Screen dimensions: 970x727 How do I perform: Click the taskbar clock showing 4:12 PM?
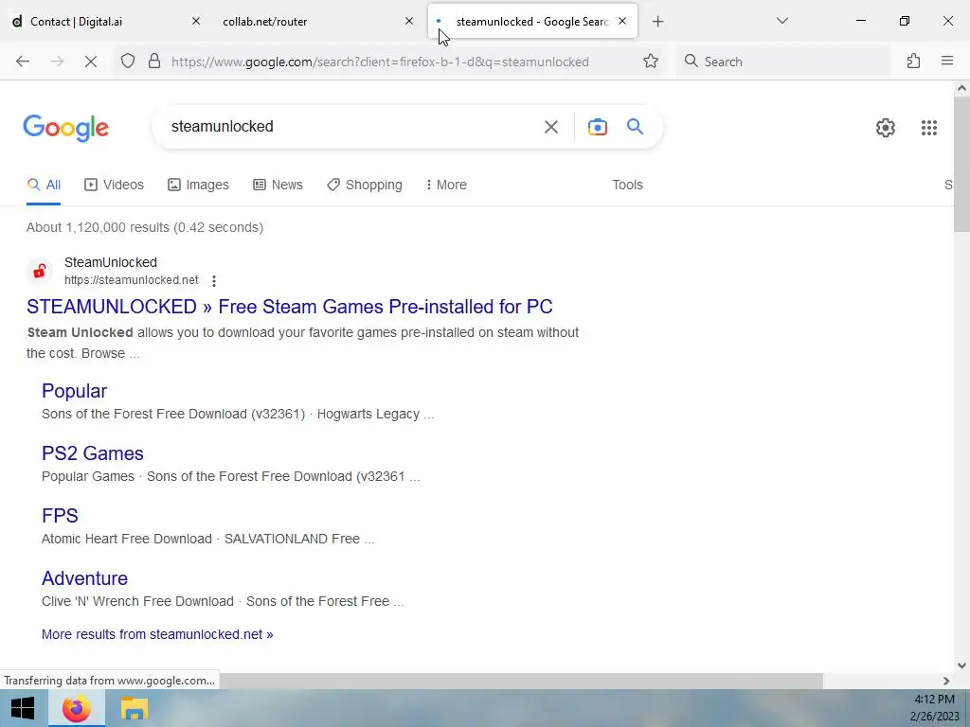pos(934,700)
